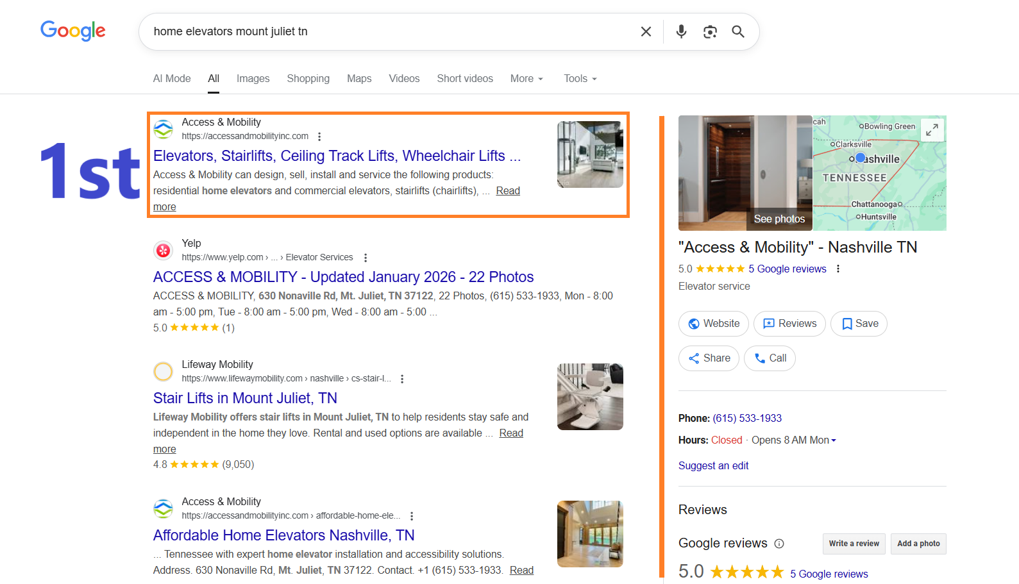Open the Short videos tab
Viewport: 1019px width, 584px height.
[x=465, y=78]
